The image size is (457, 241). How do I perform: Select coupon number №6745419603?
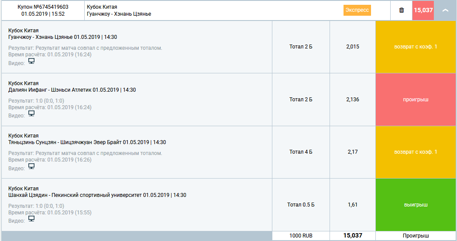(43, 7)
